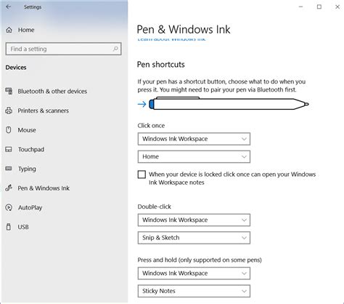Expand the Snip & Sketch dropdown
The width and height of the screenshot is (344, 304).
pos(194,238)
